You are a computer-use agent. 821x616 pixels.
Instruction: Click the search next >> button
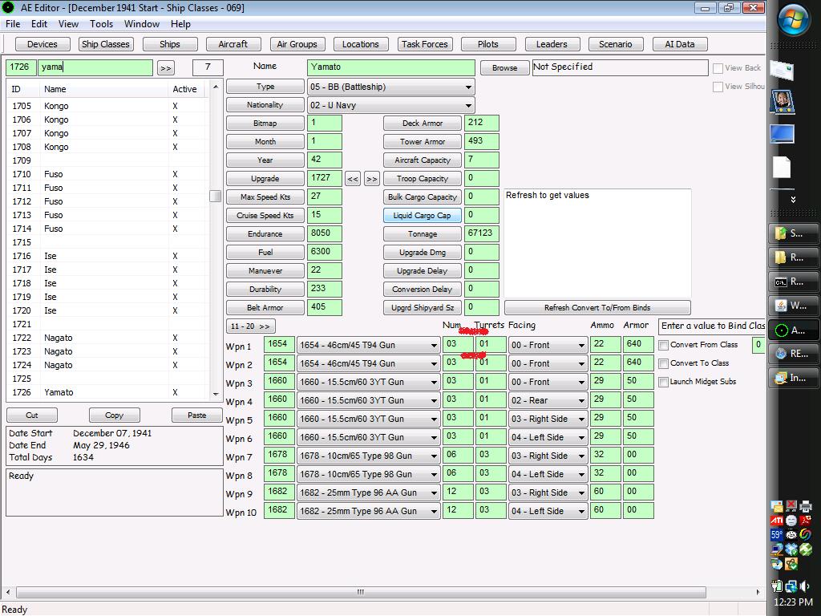click(x=166, y=68)
